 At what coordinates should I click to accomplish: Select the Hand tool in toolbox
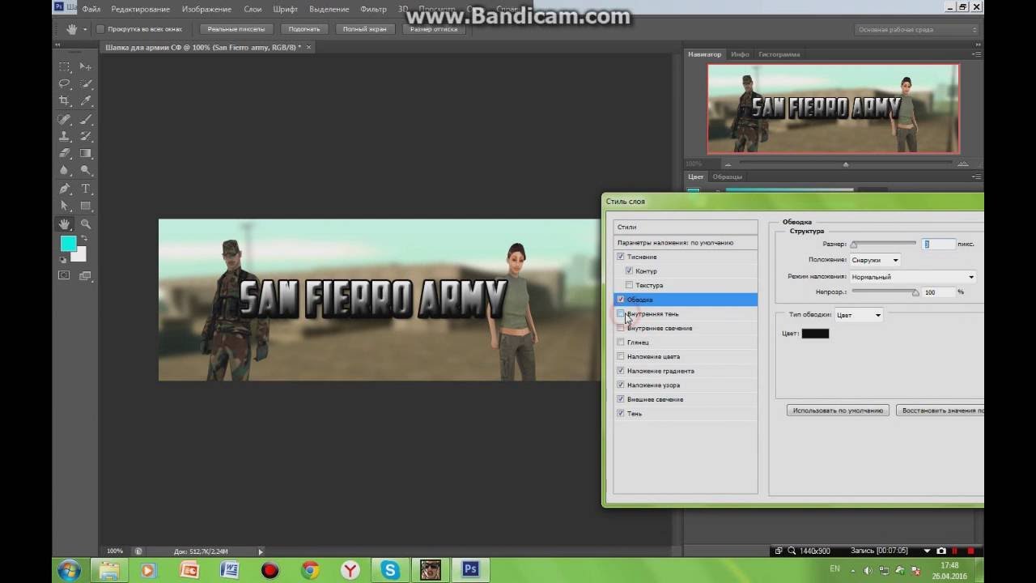click(x=65, y=224)
